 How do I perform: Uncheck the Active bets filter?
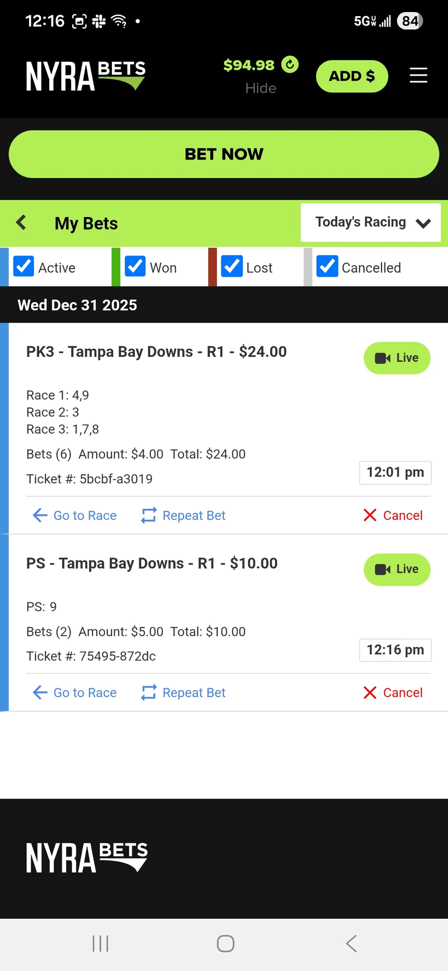23,266
